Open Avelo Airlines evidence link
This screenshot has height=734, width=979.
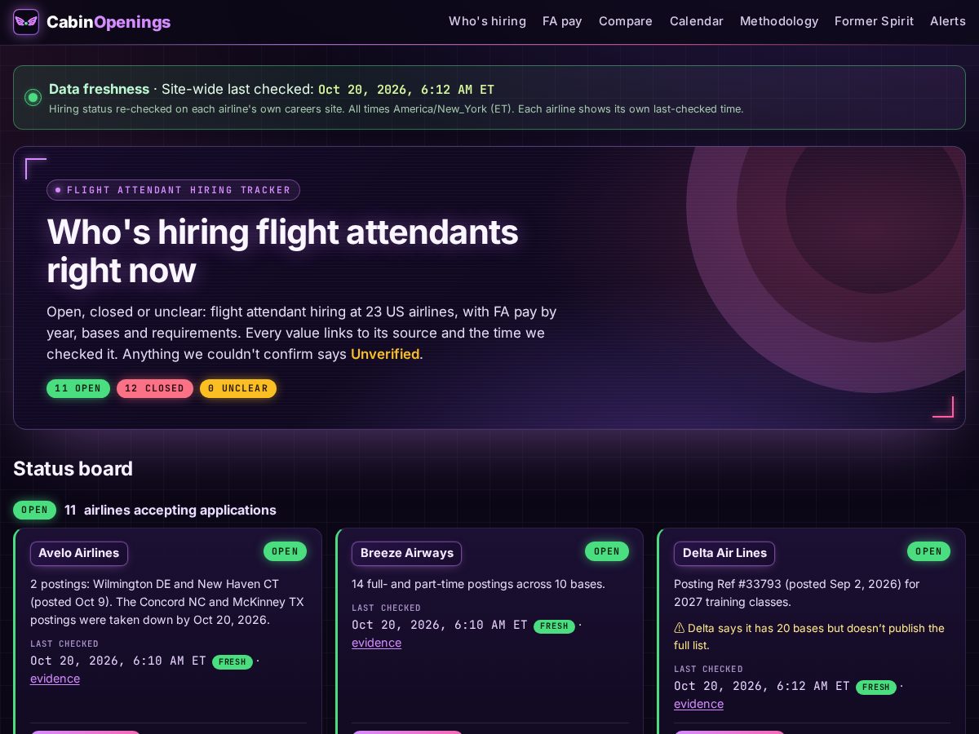pos(55,679)
